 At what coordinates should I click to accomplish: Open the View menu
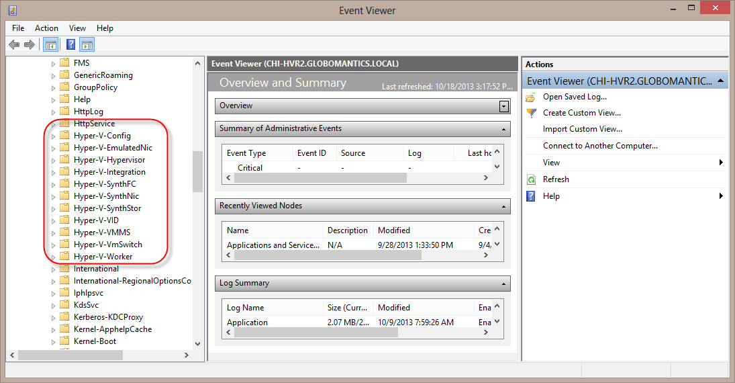click(x=77, y=28)
